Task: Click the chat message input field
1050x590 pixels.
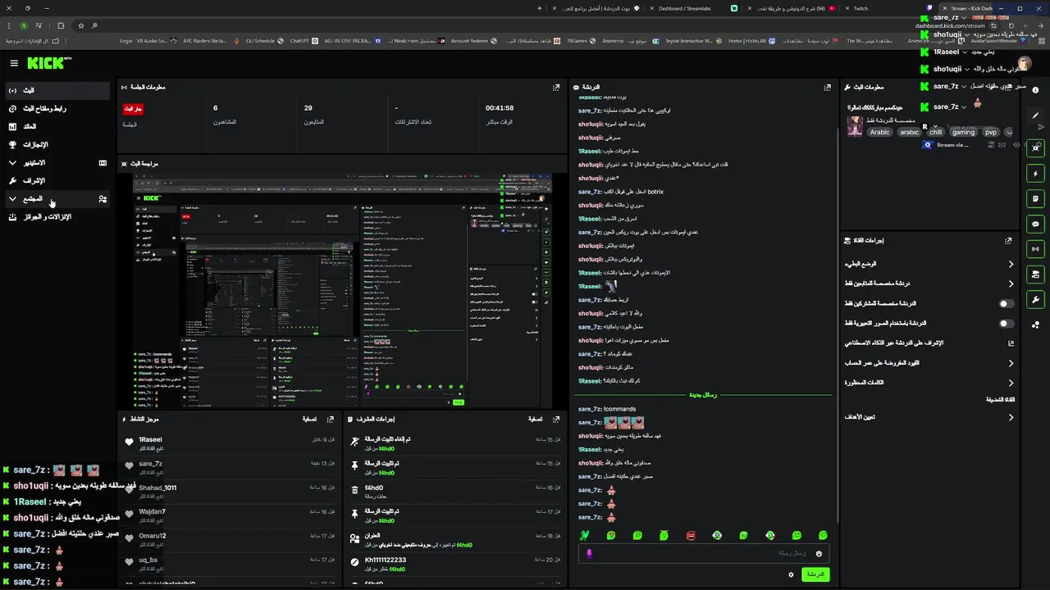Action: 705,553
